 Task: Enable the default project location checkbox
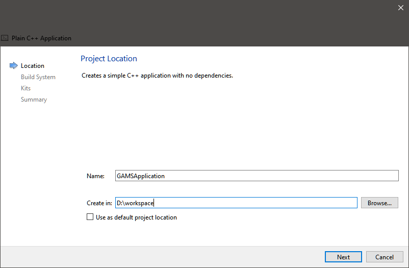tap(90, 217)
